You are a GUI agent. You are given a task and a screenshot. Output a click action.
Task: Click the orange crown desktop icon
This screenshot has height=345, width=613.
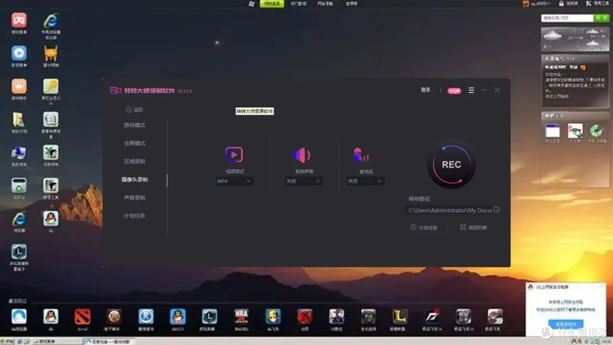coord(19,86)
